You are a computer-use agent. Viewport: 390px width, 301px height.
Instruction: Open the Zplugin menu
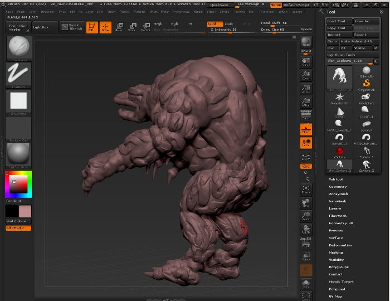click(x=283, y=12)
